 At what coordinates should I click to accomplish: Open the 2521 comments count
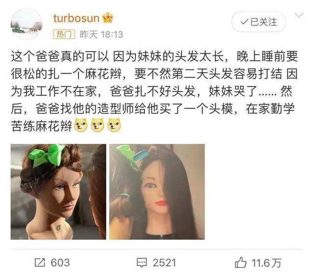coord(164,263)
